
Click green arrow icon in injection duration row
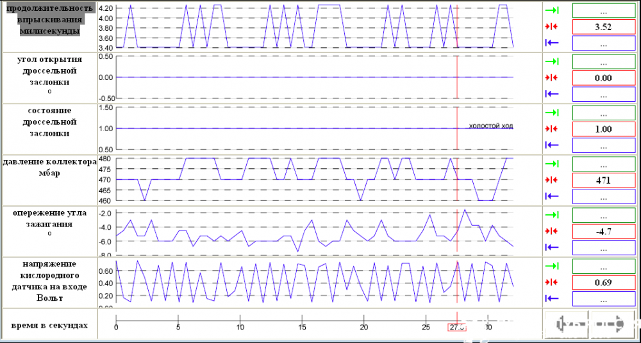[x=553, y=11]
